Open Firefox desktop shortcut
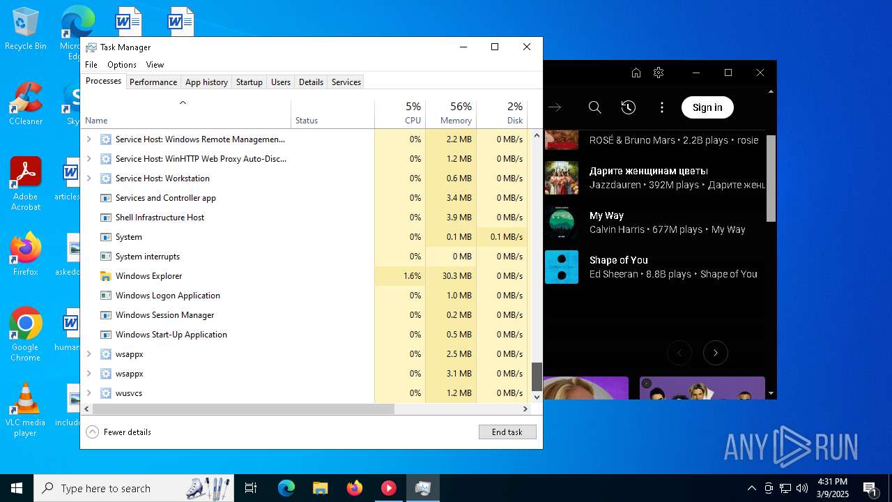This screenshot has height=502, width=892. pyautogui.click(x=26, y=254)
